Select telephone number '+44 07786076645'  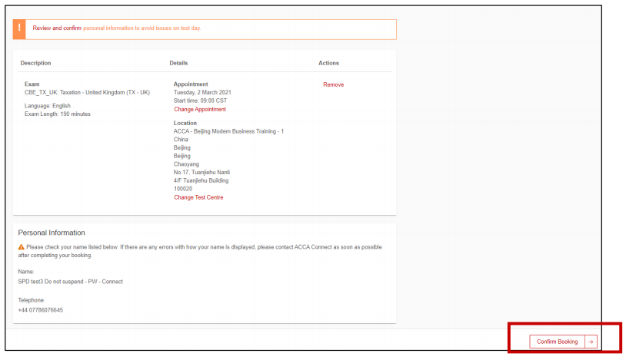coord(40,310)
